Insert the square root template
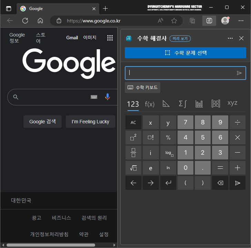 click(x=133, y=168)
